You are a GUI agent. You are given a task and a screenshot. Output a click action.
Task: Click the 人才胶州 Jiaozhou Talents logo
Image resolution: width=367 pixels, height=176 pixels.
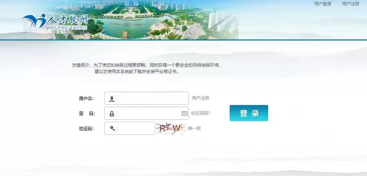click(55, 22)
